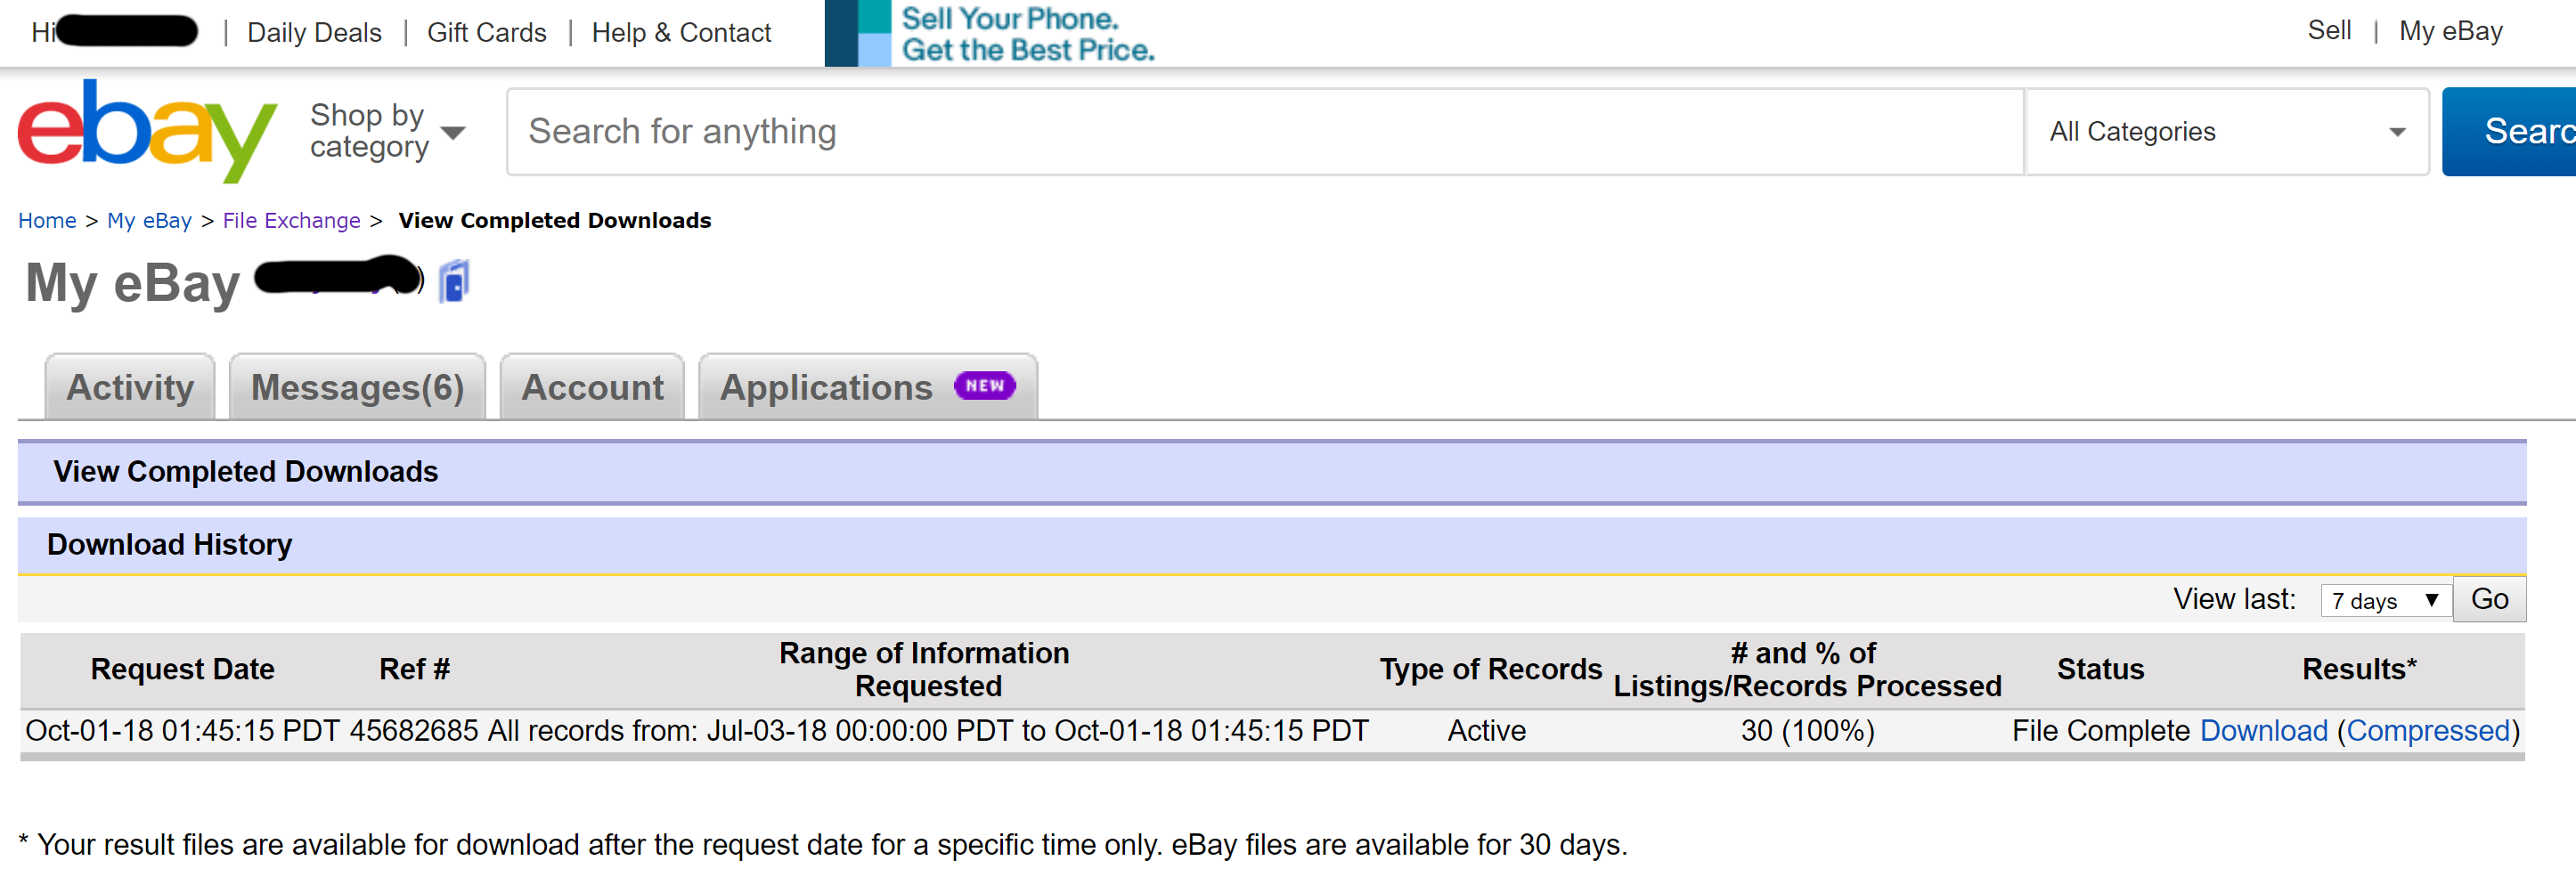This screenshot has width=2576, height=885.
Task: Click the Active record type cell
Action: tap(1486, 731)
